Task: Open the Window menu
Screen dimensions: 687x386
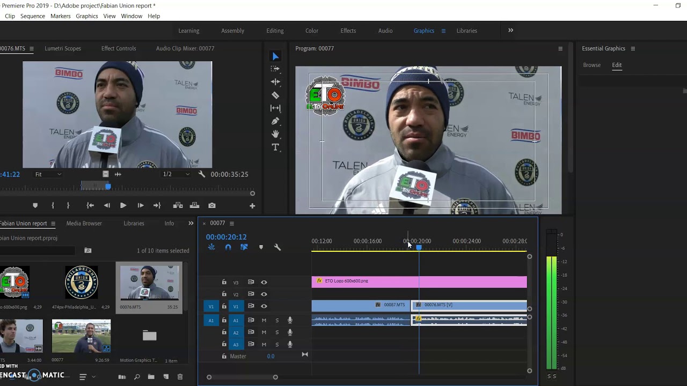Action: click(x=131, y=16)
